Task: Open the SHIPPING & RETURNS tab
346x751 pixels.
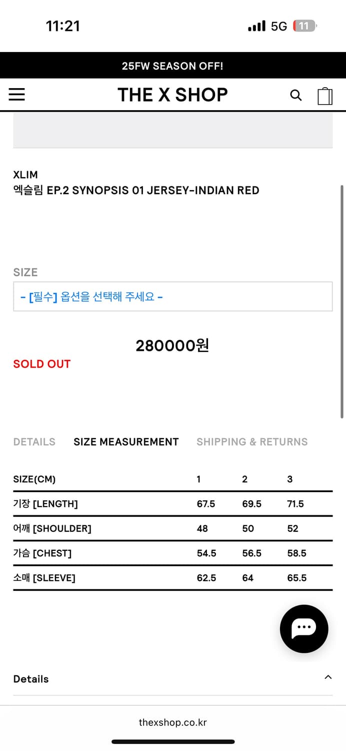Action: pyautogui.click(x=252, y=442)
